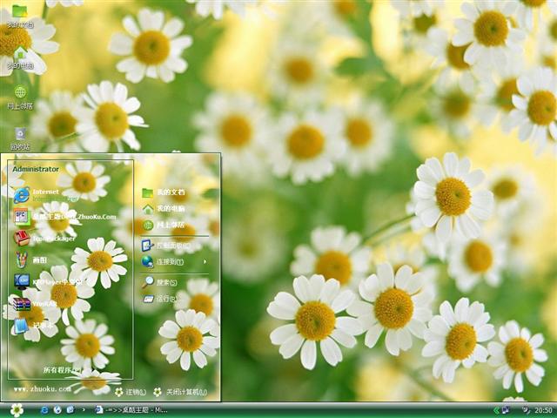Open 我的文档 desktop icon
The image size is (557, 418).
[20, 16]
